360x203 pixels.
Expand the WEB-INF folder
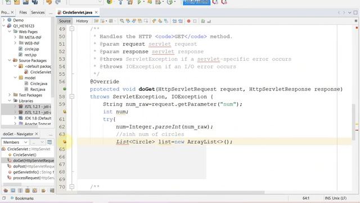15,43
